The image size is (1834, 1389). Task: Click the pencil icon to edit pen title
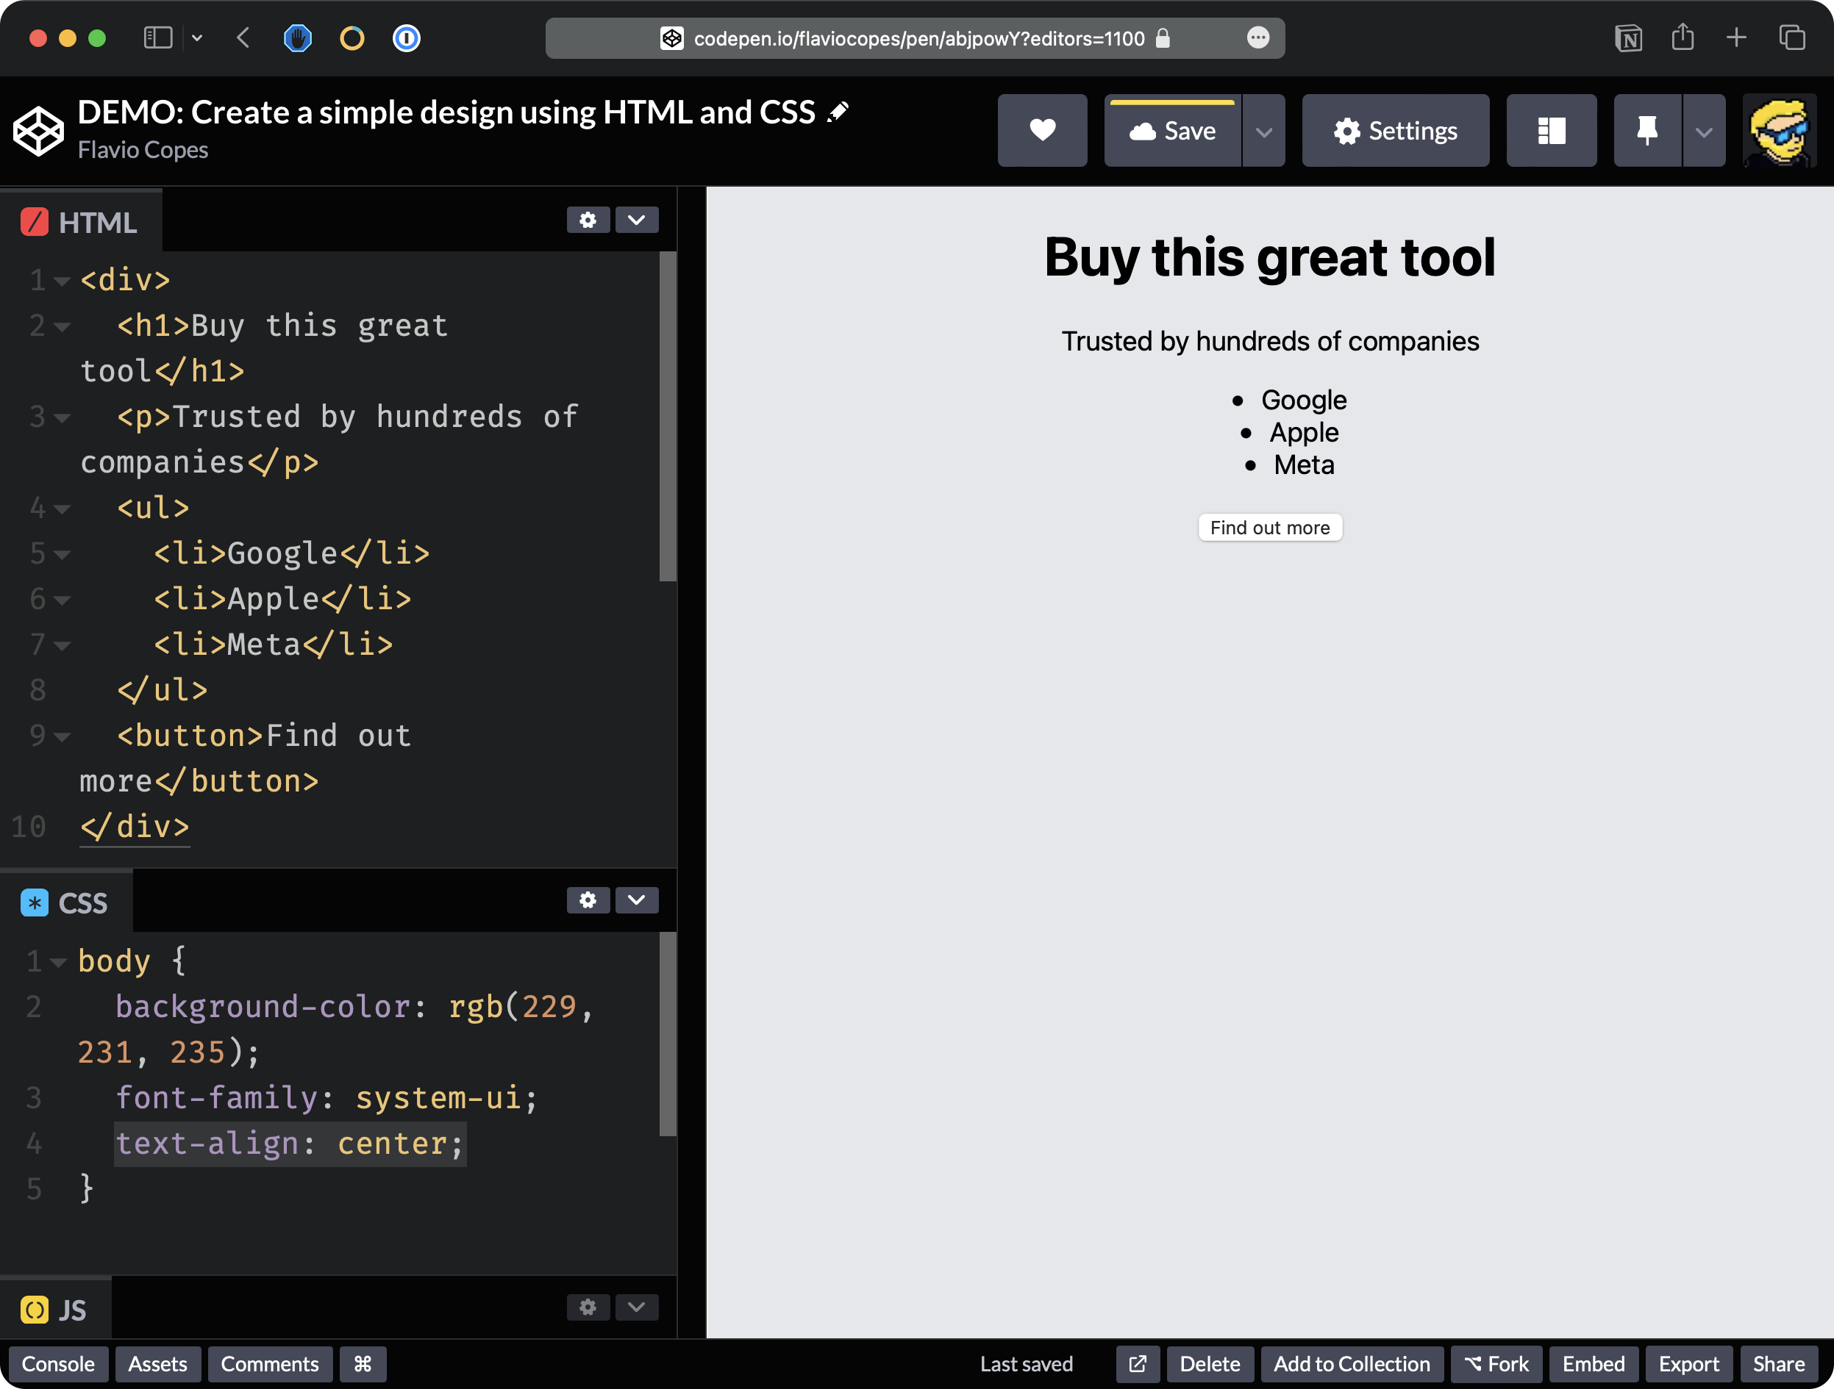point(838,112)
